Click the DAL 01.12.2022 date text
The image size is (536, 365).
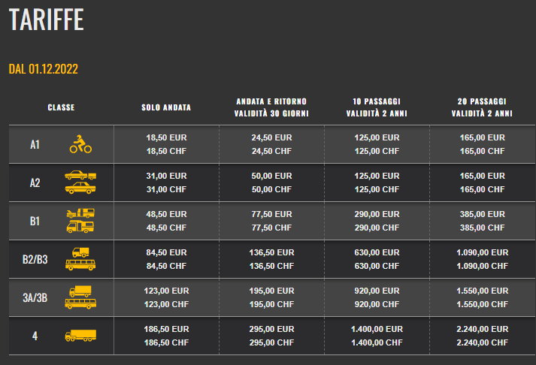(44, 69)
